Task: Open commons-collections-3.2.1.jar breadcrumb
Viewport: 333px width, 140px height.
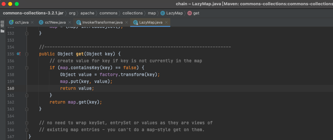Action: (33, 13)
